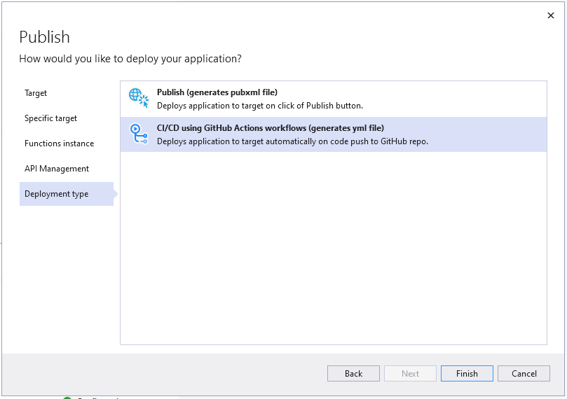Close the Publish dialog with X
The height and width of the screenshot is (399, 567).
[x=550, y=15]
